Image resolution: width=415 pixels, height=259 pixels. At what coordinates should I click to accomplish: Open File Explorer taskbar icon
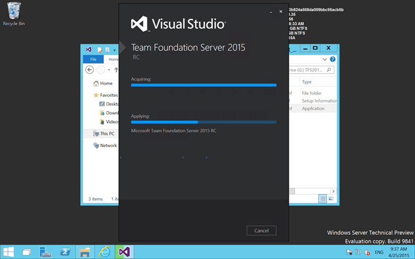[85, 252]
